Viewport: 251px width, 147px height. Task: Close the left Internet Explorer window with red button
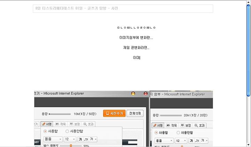[145, 93]
